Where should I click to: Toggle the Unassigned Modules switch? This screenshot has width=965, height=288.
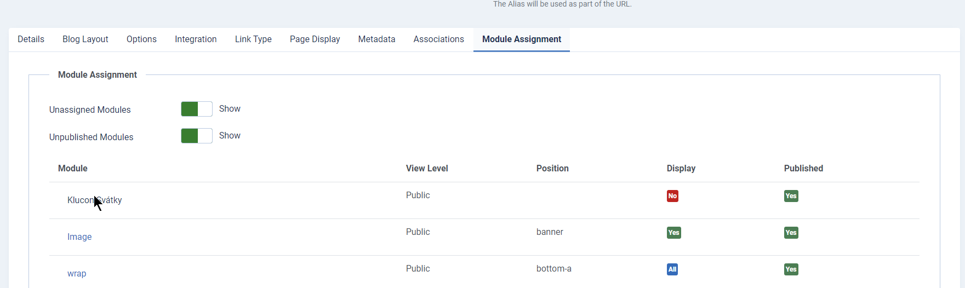(197, 109)
